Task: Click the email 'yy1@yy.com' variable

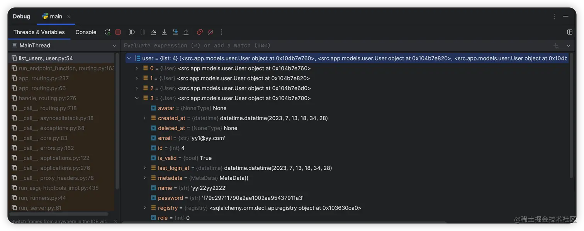Action: coord(188,138)
